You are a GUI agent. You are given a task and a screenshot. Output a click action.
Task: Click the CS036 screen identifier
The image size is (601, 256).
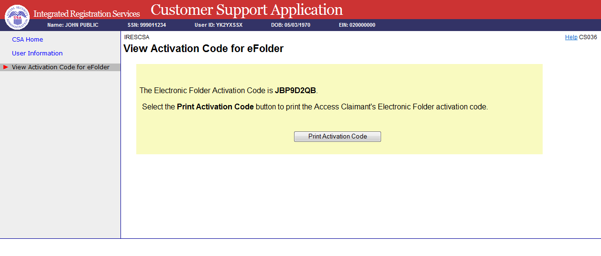(588, 37)
